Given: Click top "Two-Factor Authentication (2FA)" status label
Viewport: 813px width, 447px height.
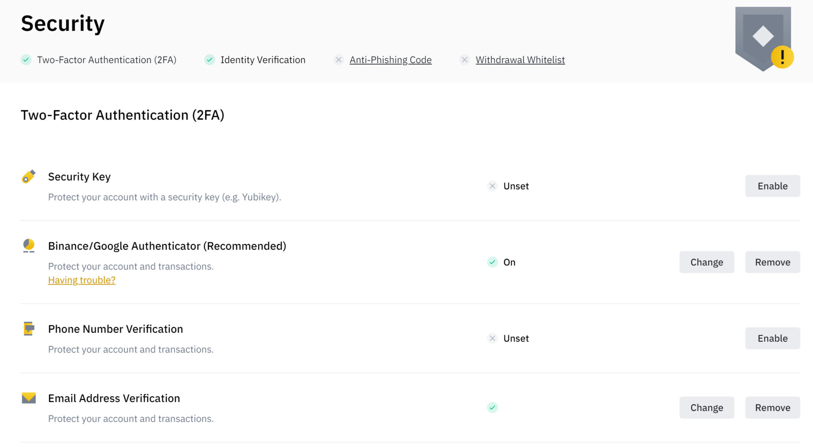Looking at the screenshot, I should 107,60.
